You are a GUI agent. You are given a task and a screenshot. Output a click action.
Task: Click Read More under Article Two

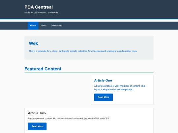click(37, 126)
